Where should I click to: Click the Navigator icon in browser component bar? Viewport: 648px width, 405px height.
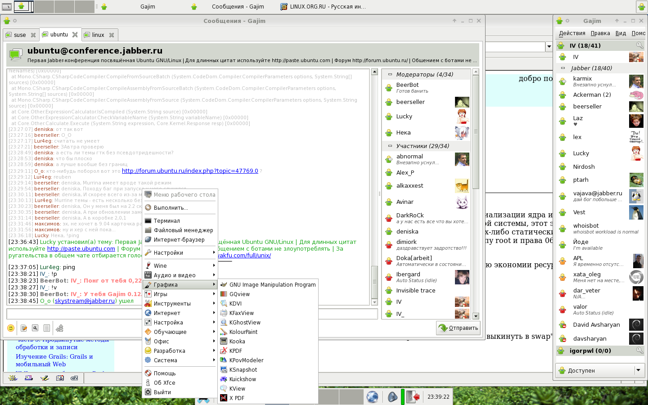13,378
